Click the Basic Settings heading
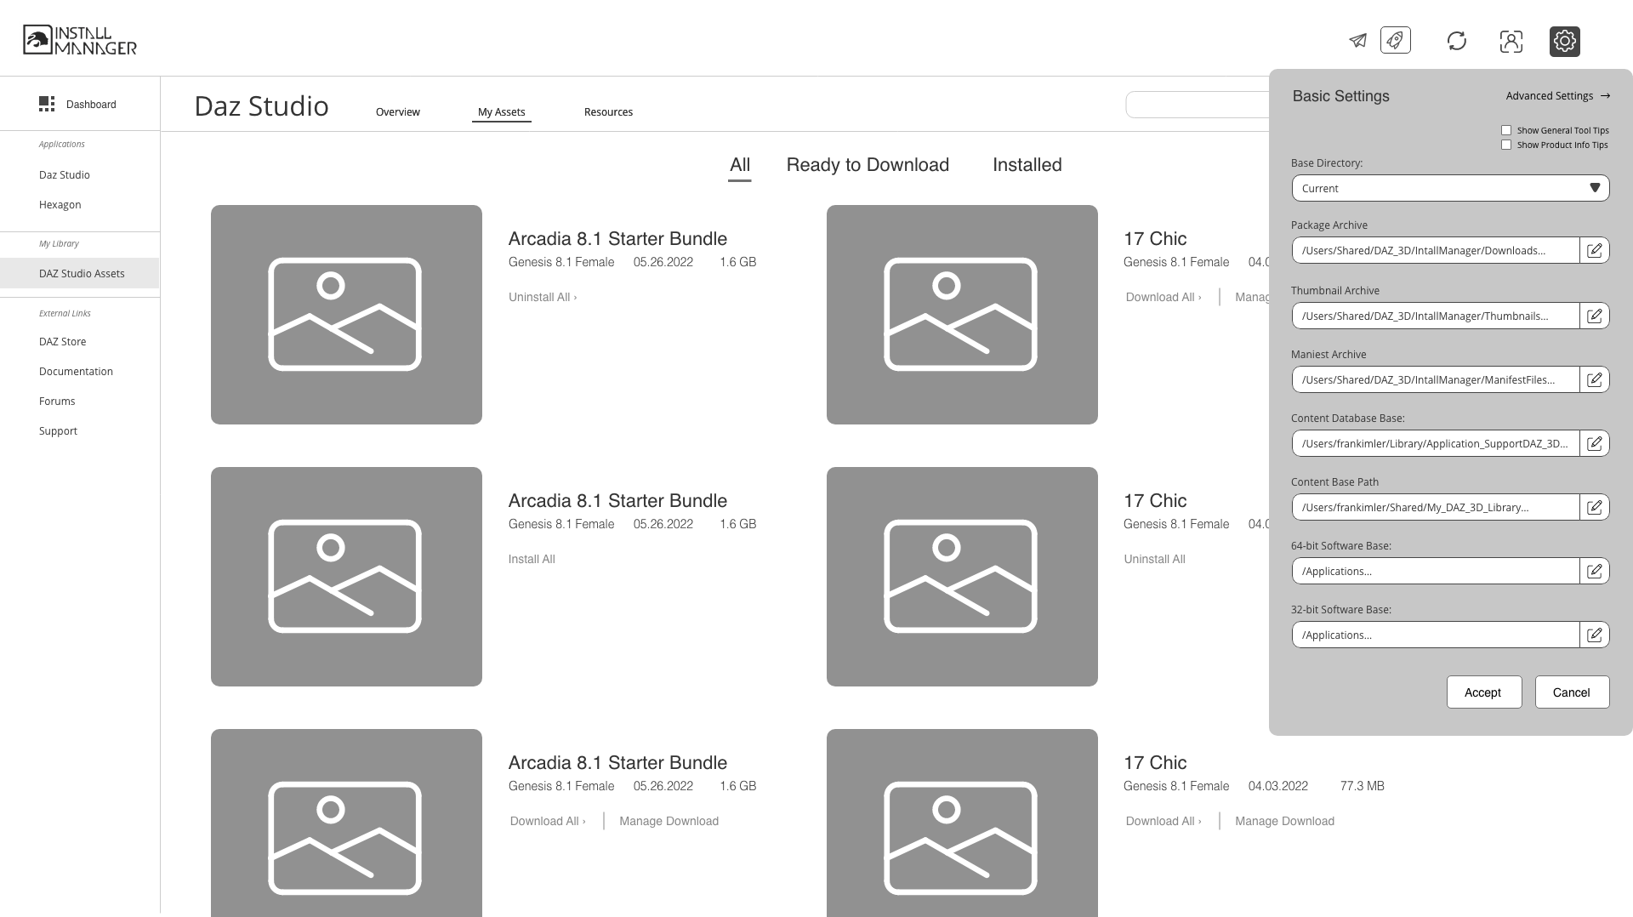Image resolution: width=1633 pixels, height=917 pixels. click(x=1341, y=96)
